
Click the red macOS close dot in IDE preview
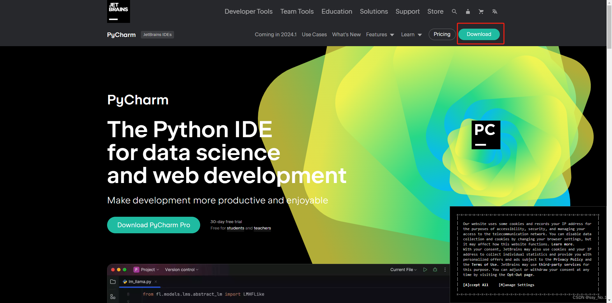tap(113, 270)
